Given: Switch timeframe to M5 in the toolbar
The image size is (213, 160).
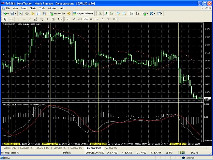Looking at the screenshot, I should 74,19.
